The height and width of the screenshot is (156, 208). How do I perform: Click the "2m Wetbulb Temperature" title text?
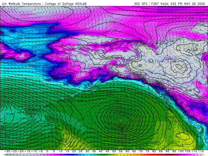point(21,4)
